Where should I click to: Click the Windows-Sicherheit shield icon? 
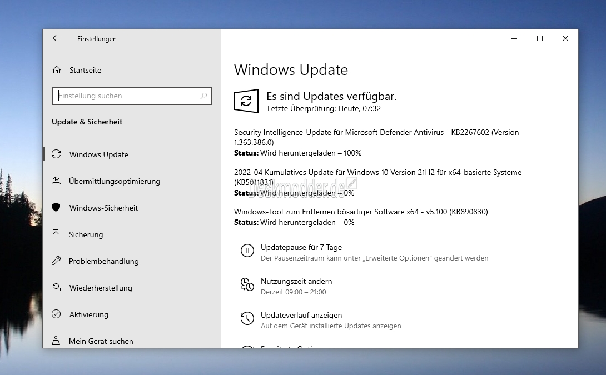click(x=56, y=208)
